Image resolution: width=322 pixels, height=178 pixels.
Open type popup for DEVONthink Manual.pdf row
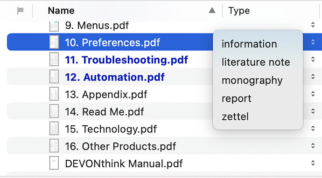313,163
